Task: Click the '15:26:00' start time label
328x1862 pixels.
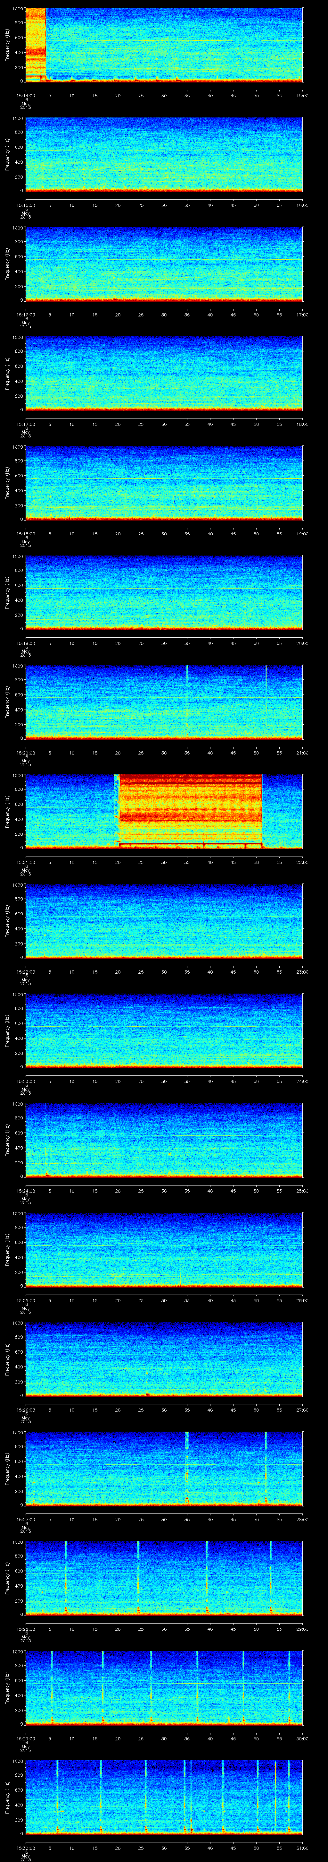Action: (25, 1410)
